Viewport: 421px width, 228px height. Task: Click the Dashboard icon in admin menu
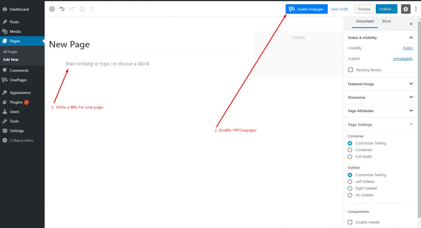click(5, 9)
